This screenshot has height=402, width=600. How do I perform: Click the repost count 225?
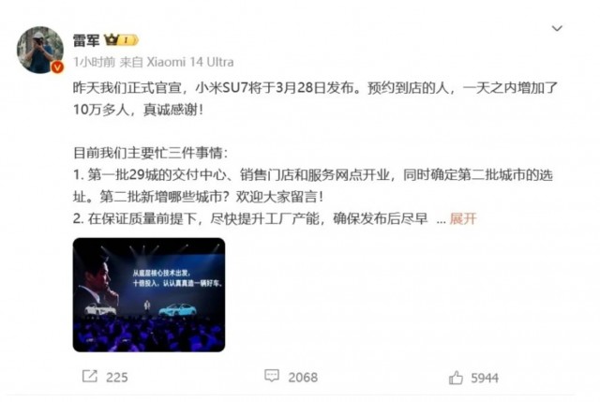pyautogui.click(x=116, y=378)
